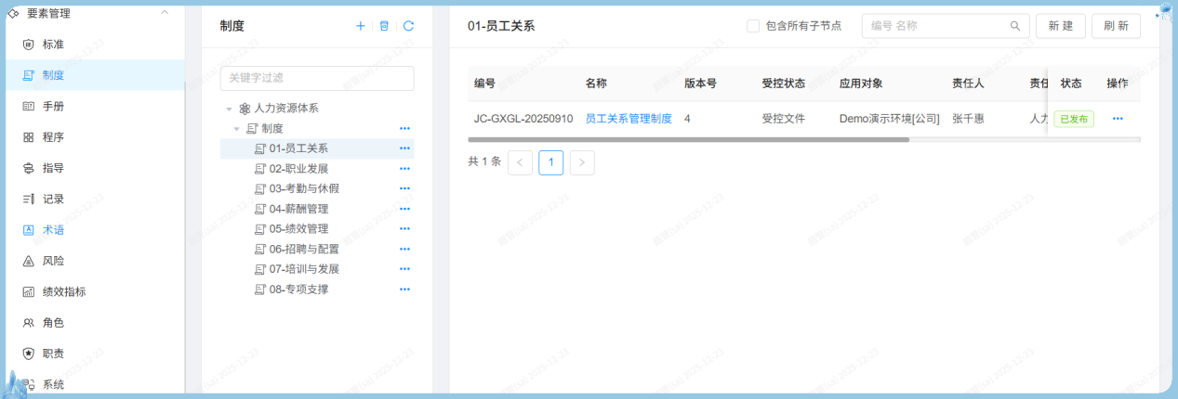
Task: Click the 记录 list icon in sidebar
Action: click(x=28, y=199)
